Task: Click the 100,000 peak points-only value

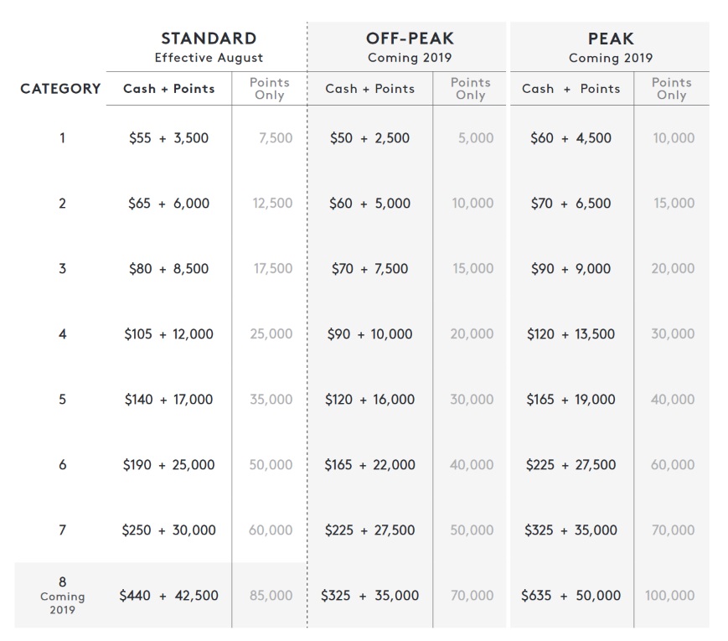Action: (x=670, y=596)
